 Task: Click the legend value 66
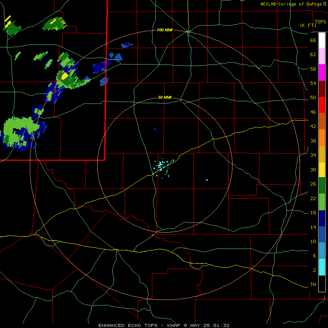(x=313, y=40)
